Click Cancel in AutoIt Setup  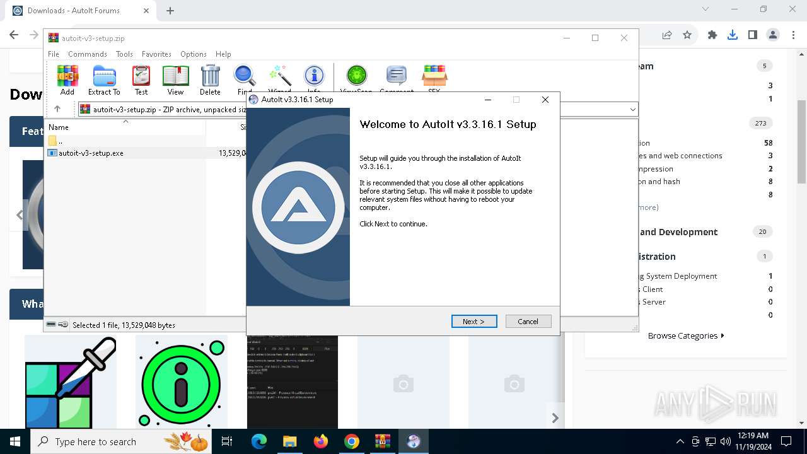coord(528,322)
